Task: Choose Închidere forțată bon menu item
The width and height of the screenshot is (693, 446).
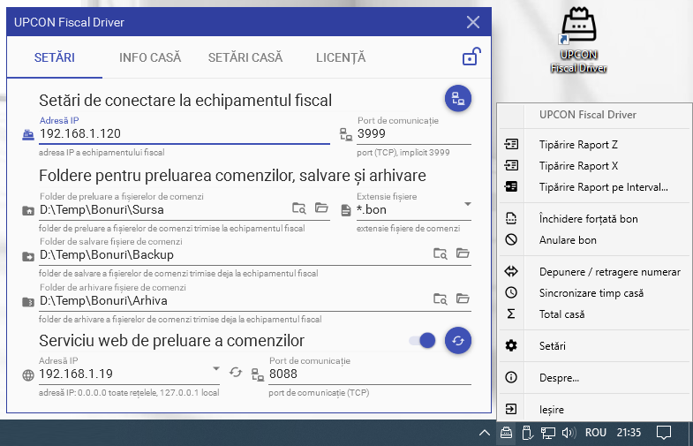Action: (595, 219)
